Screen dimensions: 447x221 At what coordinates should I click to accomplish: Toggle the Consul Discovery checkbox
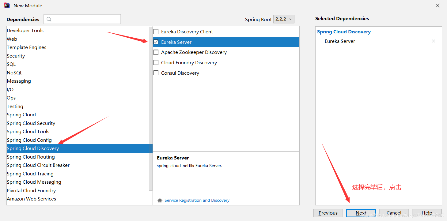[x=156, y=73]
